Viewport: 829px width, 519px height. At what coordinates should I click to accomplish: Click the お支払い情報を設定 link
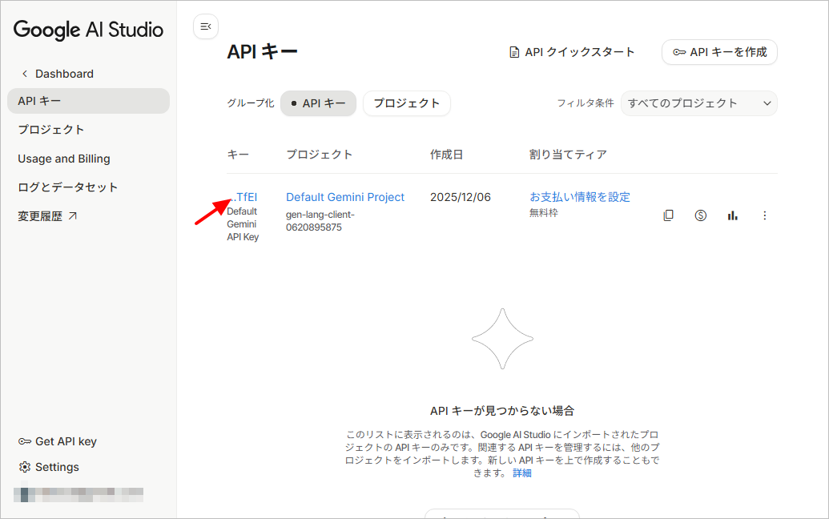pyautogui.click(x=580, y=196)
